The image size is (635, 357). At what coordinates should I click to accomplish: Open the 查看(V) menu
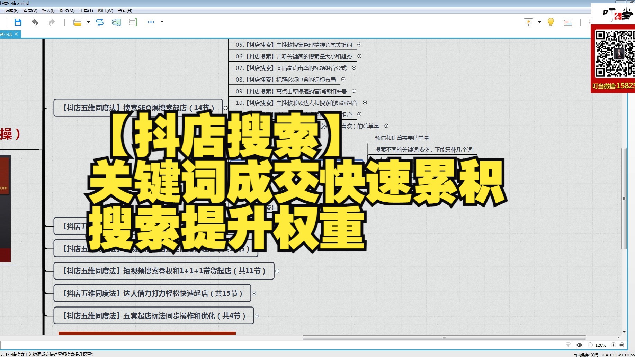pyautogui.click(x=30, y=11)
